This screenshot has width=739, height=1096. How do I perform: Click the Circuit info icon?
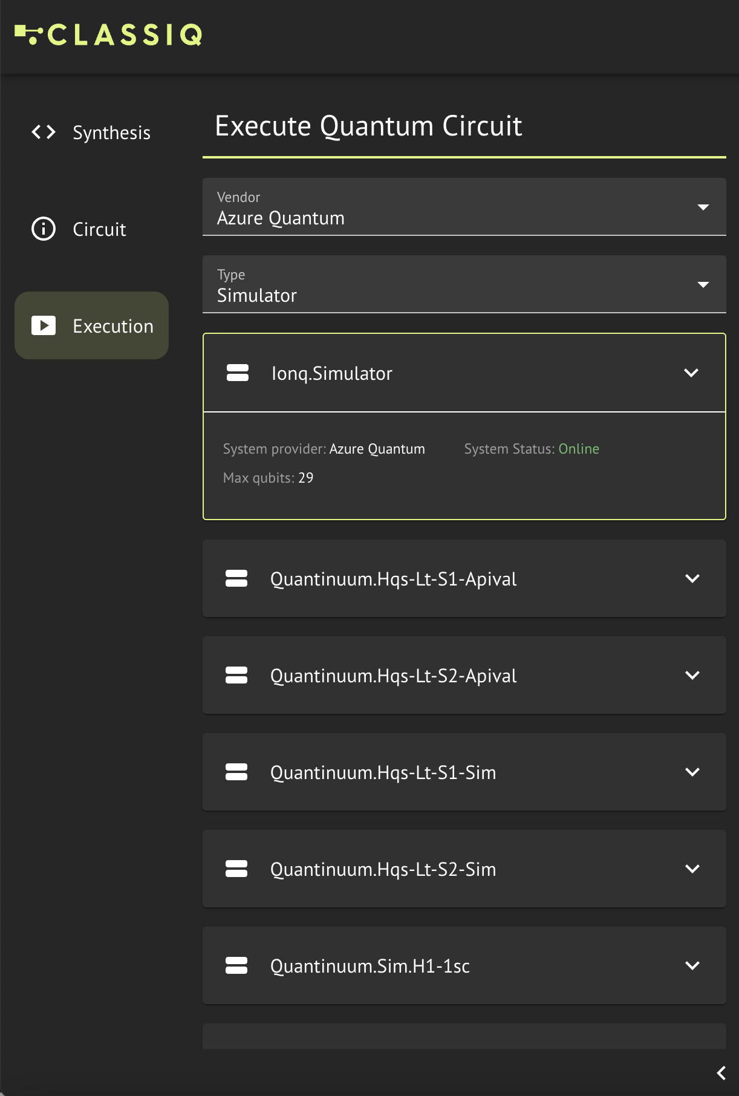coord(44,229)
